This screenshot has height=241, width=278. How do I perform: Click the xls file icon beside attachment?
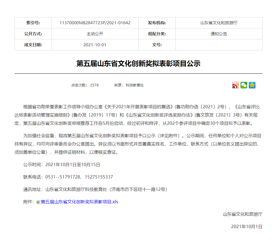pos(38,202)
